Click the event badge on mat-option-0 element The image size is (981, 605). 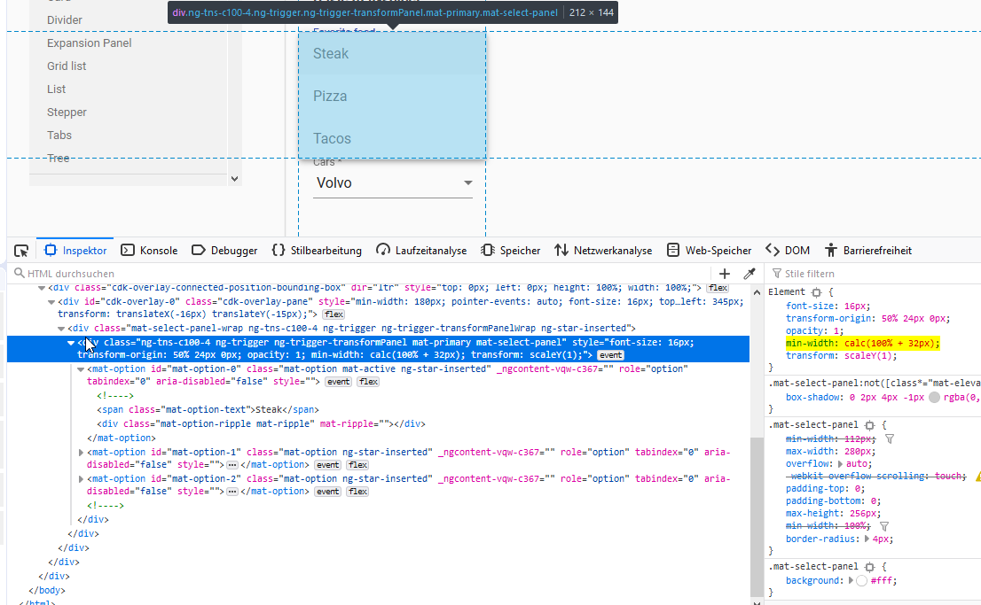point(338,381)
